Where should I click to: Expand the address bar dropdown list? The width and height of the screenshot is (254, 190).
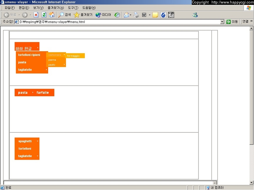point(222,22)
